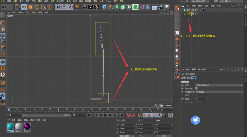The image size is (247, 137).
Task: Select Edges mode in left sidebar
Action: 2,42
